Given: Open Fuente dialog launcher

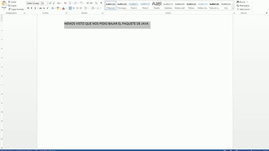Looking at the screenshot, I should pos(66,13).
